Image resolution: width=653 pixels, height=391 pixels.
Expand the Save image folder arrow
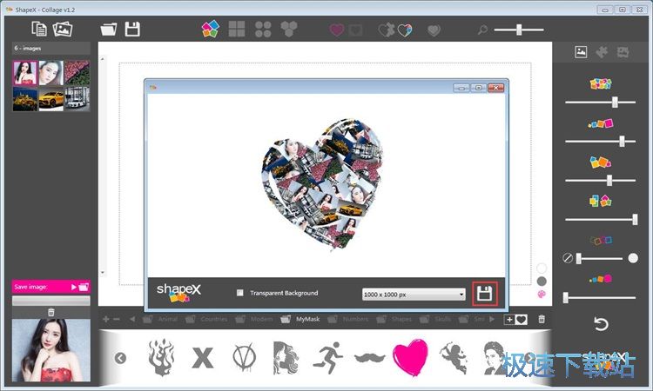[74, 287]
